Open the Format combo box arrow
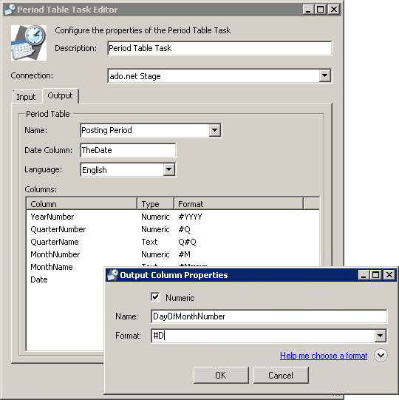This screenshot has height=400, width=399. 380,336
